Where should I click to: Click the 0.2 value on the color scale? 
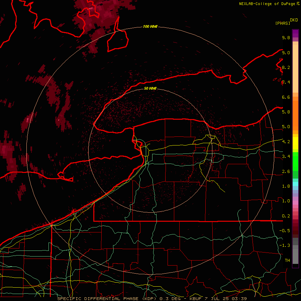286,216
